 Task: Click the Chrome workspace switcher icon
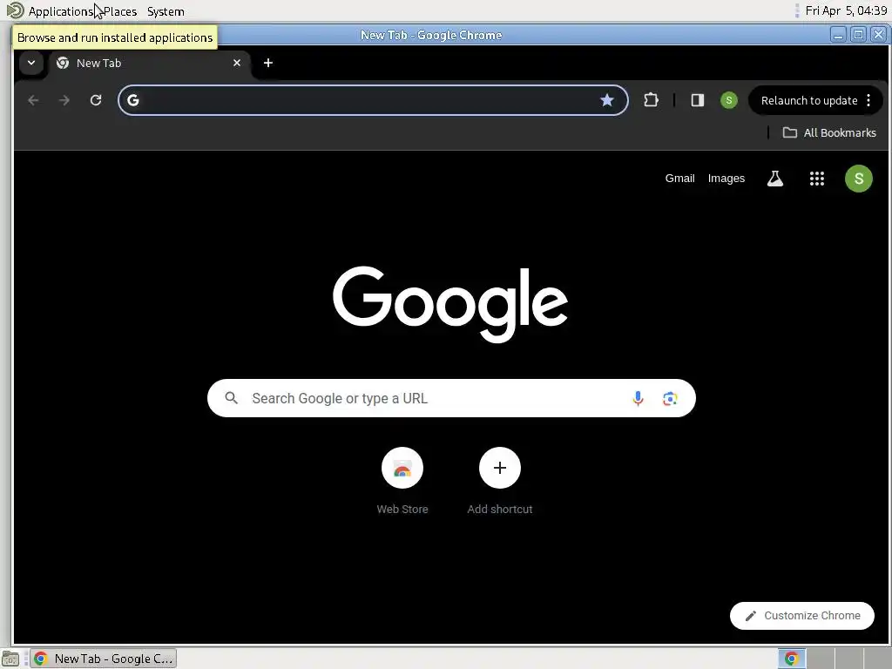coord(791,659)
